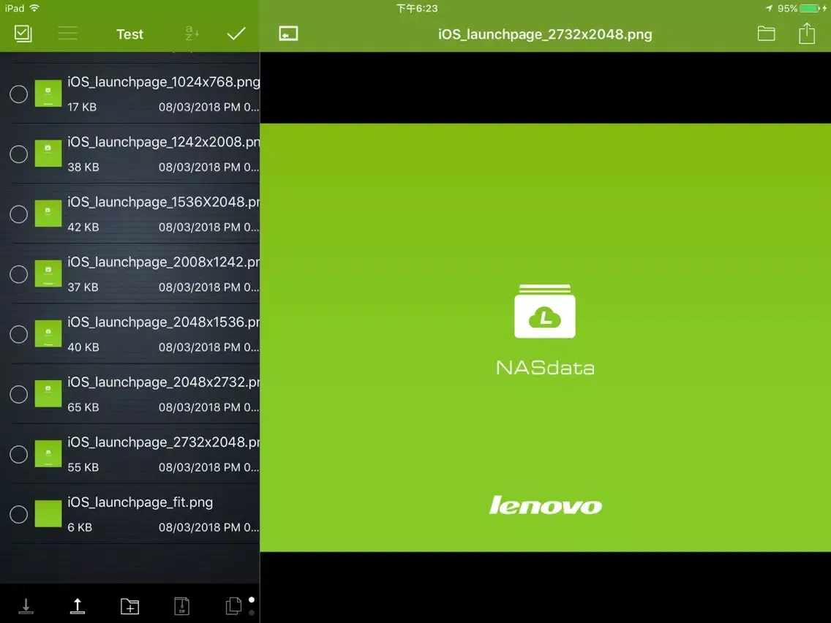Image resolution: width=831 pixels, height=623 pixels.
Task: Tap the NASdata logo in preview
Action: (545, 330)
